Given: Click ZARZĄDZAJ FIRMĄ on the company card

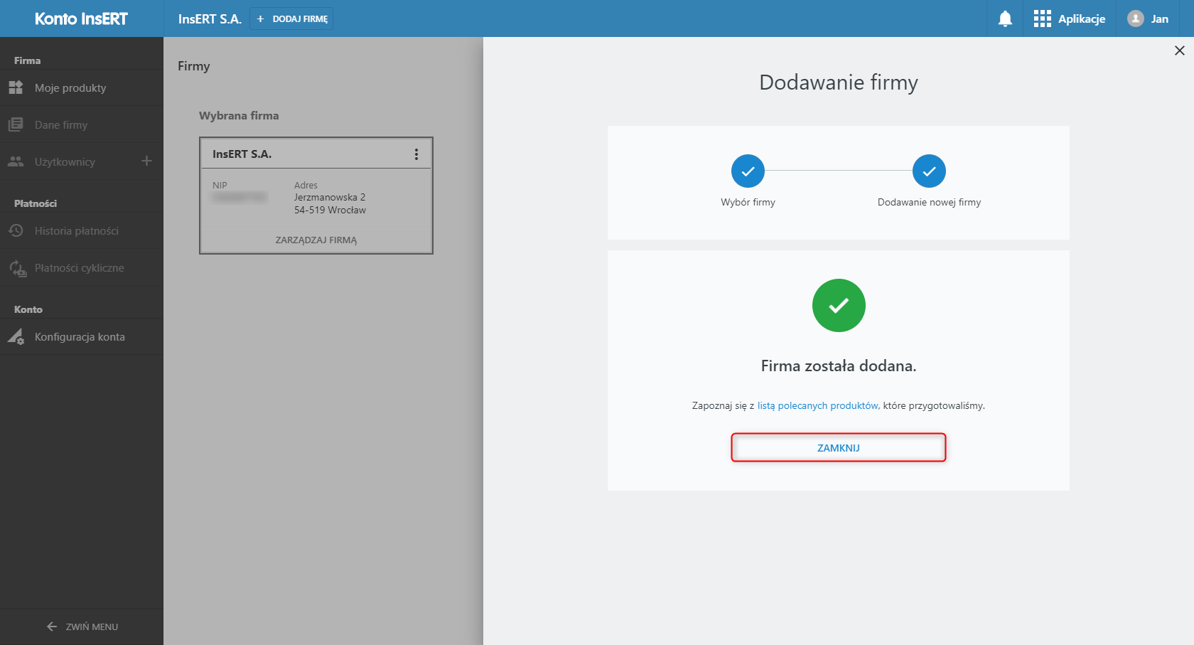Looking at the screenshot, I should click(316, 240).
